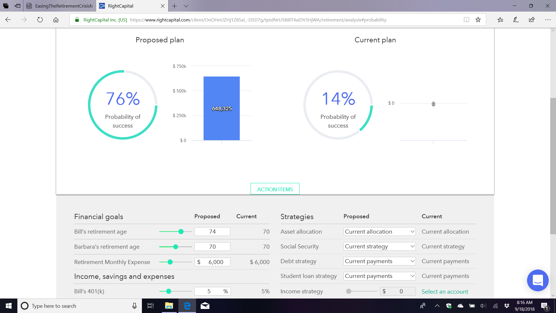The height and width of the screenshot is (313, 556).
Task: Click Bill's retirement age slider handle
Action: (x=181, y=232)
